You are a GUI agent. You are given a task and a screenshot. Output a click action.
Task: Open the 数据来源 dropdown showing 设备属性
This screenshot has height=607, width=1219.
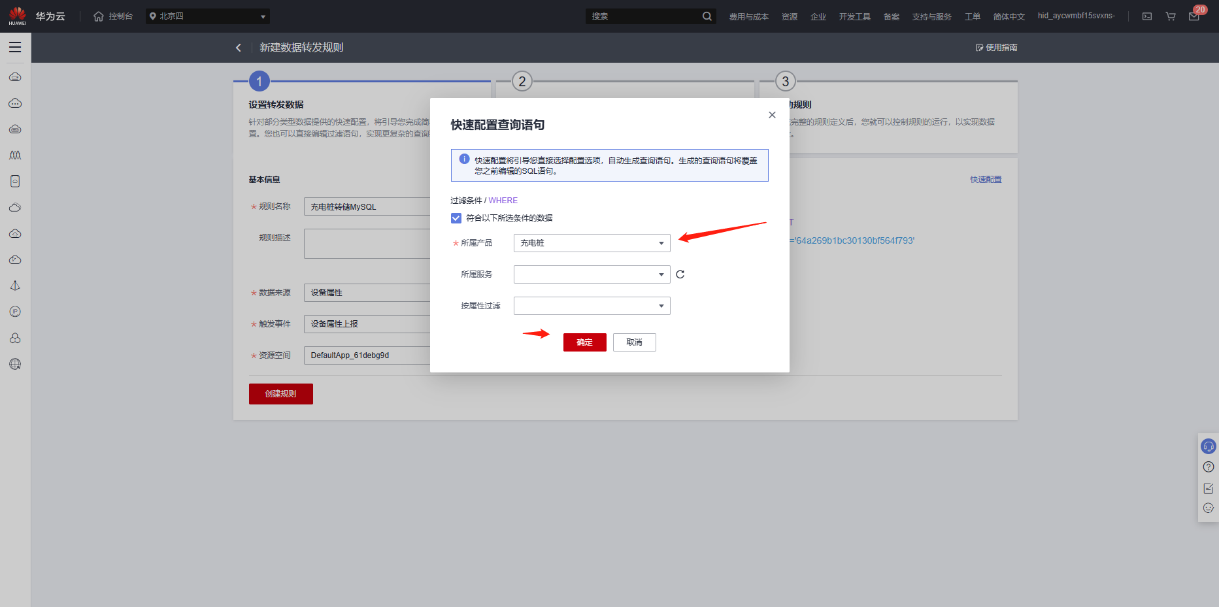367,293
